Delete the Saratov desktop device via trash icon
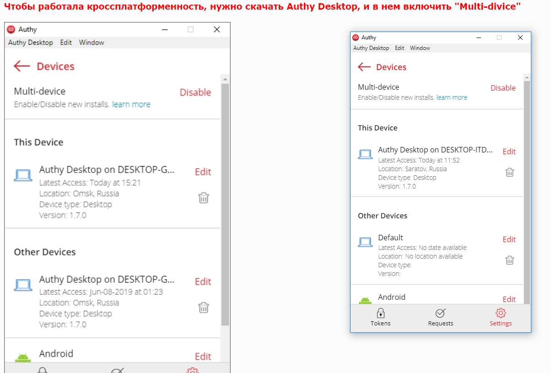Viewport: 551px width, 373px height. click(x=509, y=173)
